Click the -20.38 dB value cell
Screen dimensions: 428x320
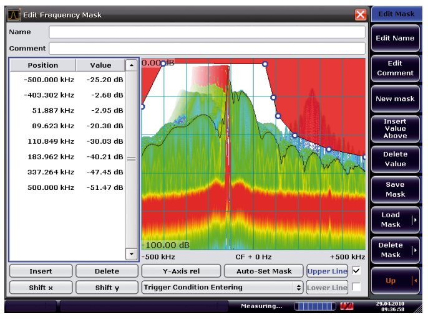pos(105,126)
